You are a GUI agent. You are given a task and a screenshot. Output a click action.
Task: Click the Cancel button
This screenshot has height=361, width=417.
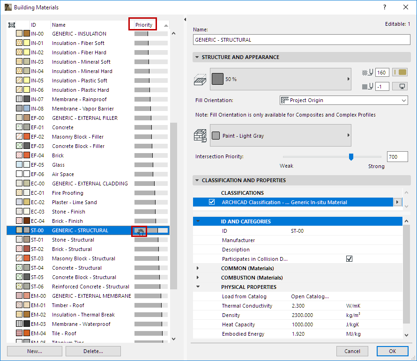(352, 351)
